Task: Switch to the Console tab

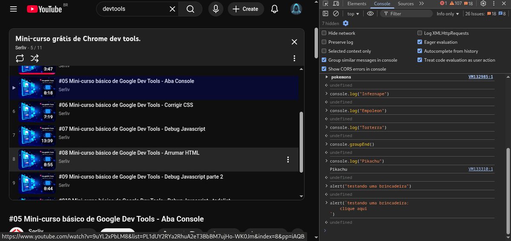Action: [382, 3]
